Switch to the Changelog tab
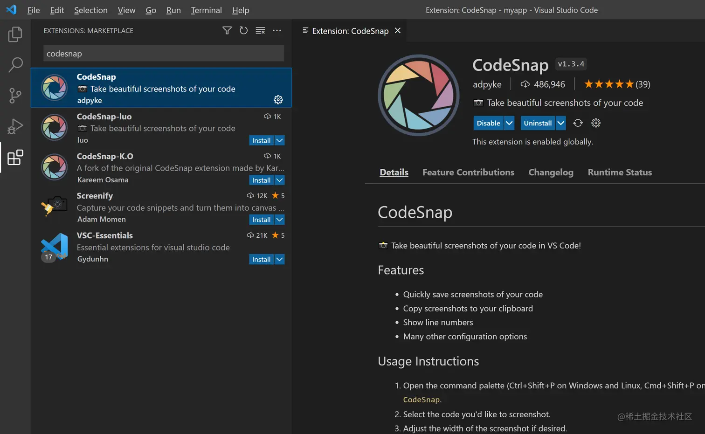705x434 pixels. [x=551, y=172]
